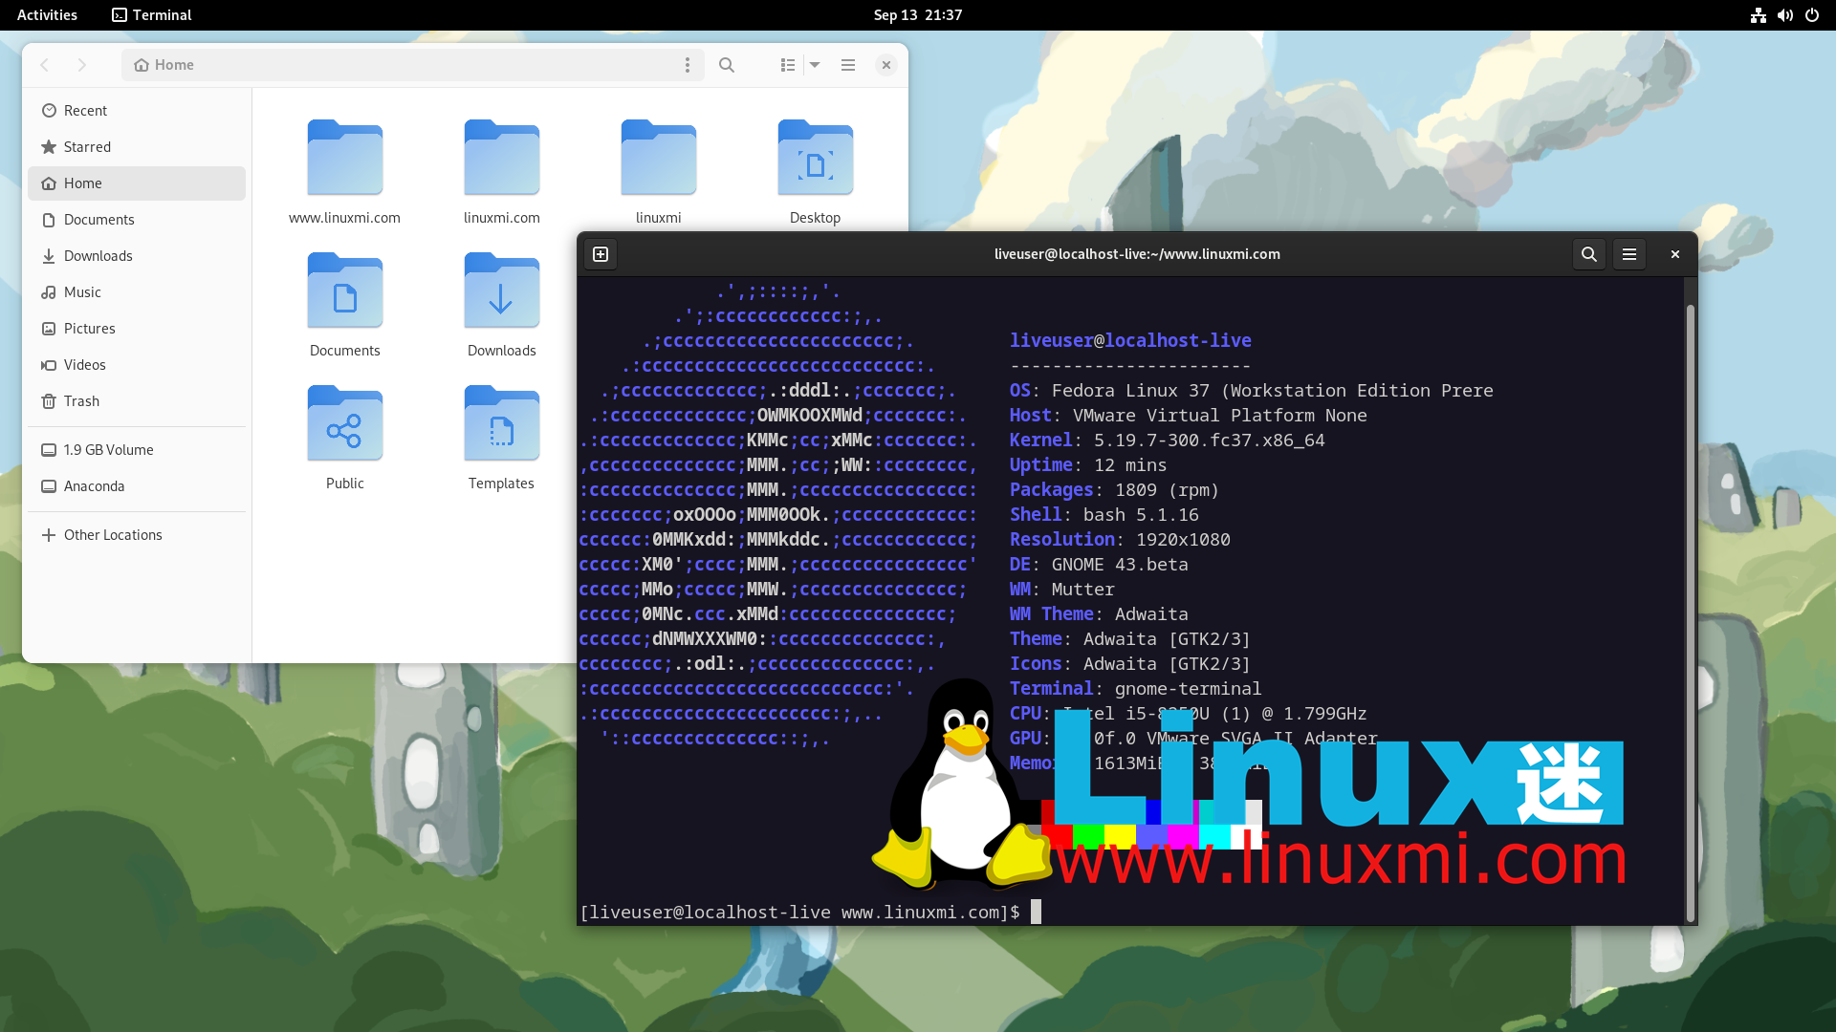Select Downloads in Files sidebar
Screen dimensions: 1836x1032
[137, 256]
